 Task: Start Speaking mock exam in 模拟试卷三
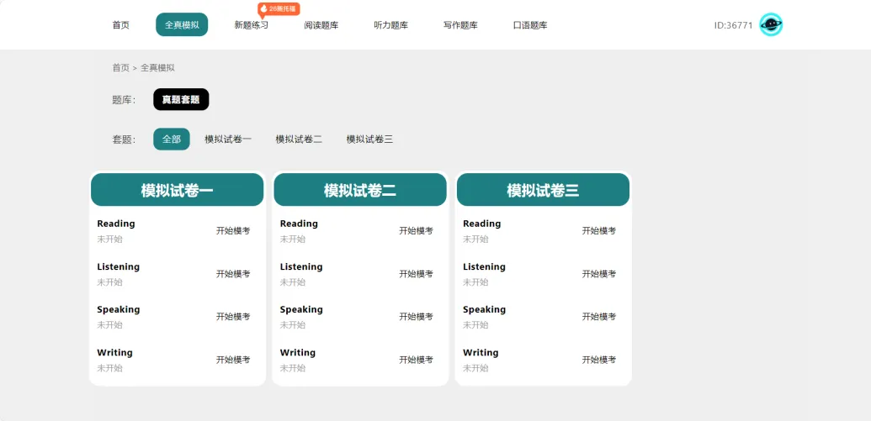pyautogui.click(x=599, y=316)
